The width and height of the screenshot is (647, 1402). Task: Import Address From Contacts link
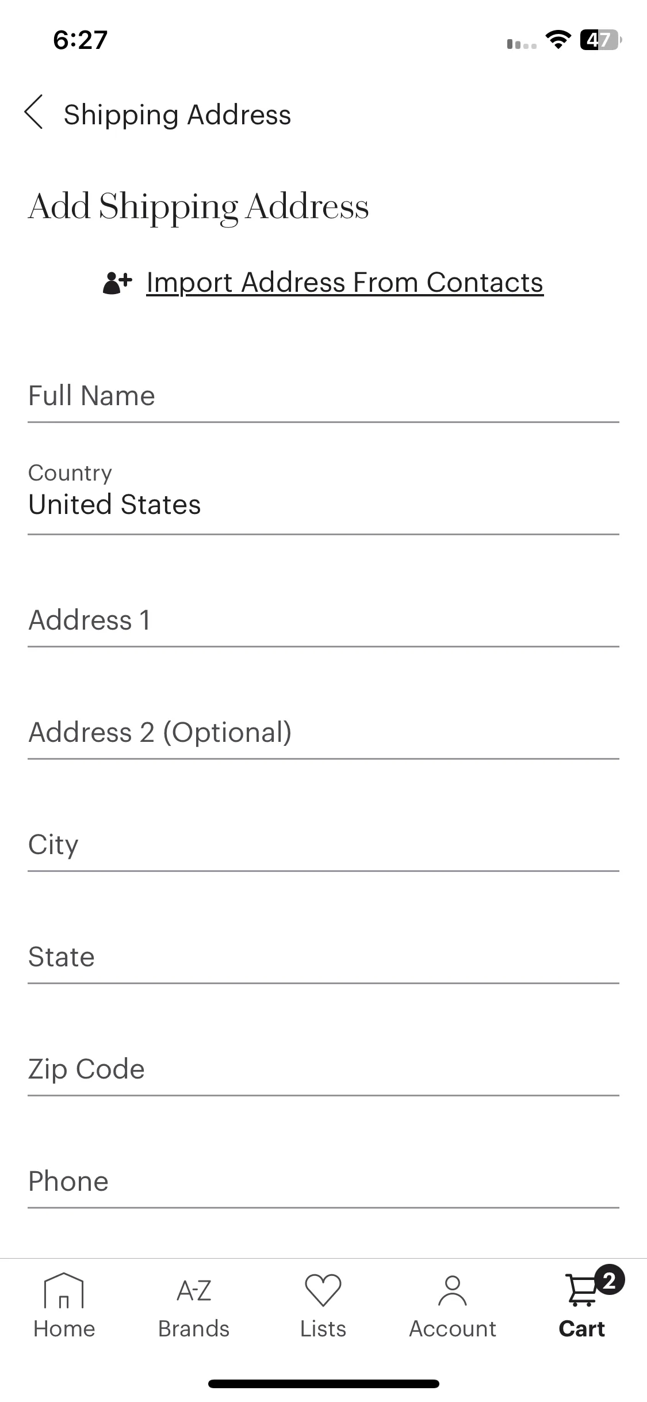(x=344, y=283)
